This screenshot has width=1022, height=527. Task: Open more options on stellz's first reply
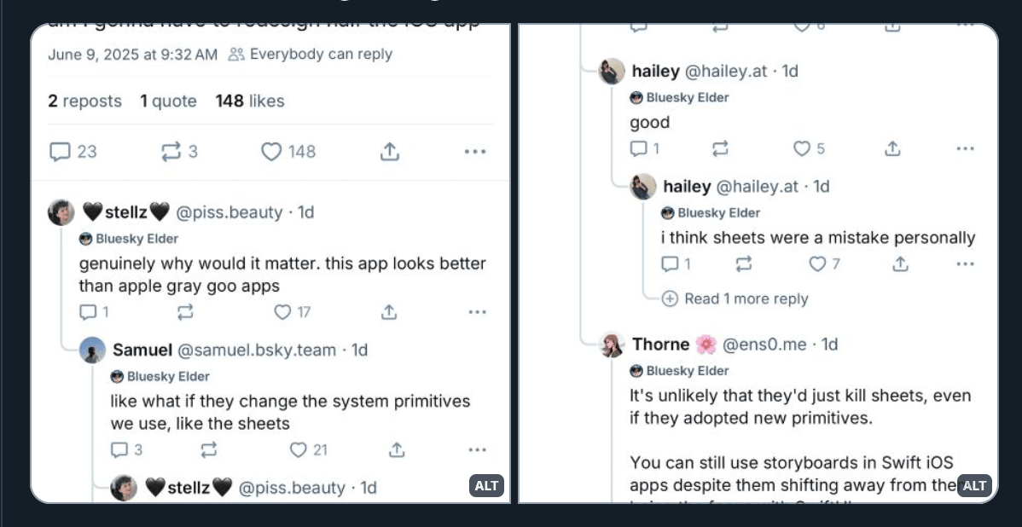pos(477,312)
